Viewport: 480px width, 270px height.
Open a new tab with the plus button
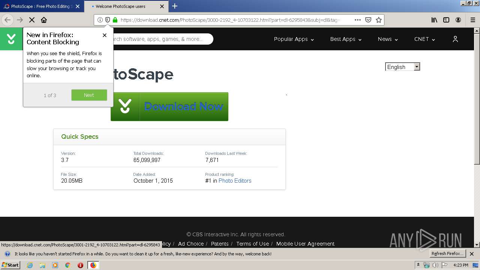pos(175,6)
